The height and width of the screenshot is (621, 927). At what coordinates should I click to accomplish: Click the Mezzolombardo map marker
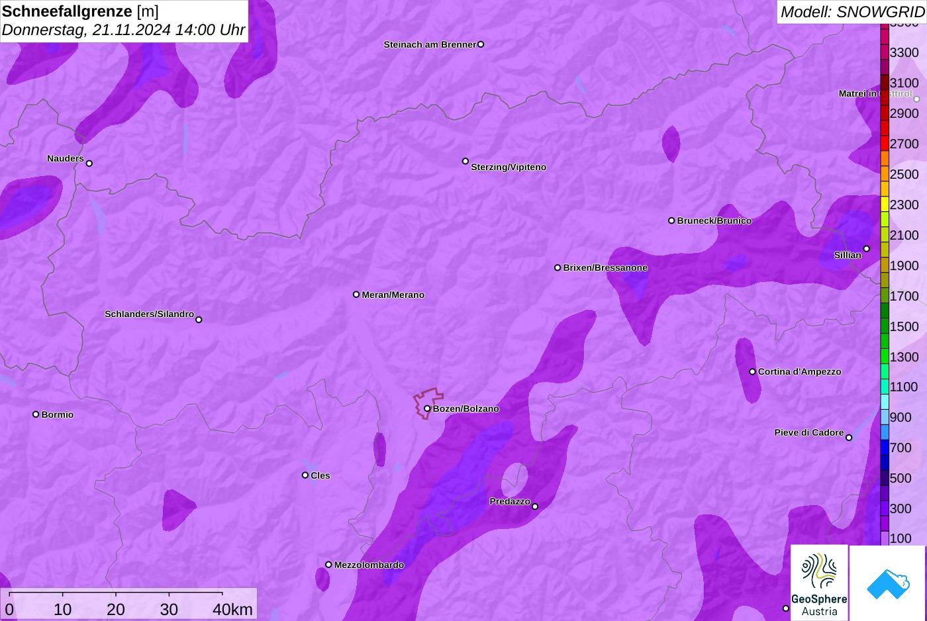coord(328,565)
